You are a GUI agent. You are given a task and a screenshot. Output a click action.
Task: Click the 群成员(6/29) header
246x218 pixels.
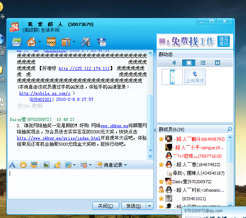pyautogui.click(x=171, y=129)
